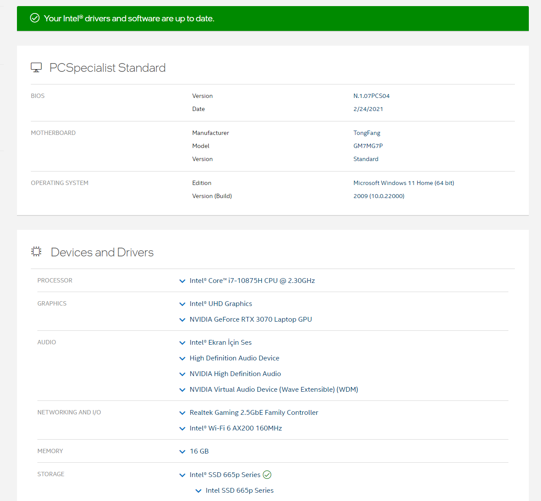This screenshot has height=501, width=541.
Task: Expand the Intel Ekran İçin Ses chevron
Action: pyautogui.click(x=183, y=343)
